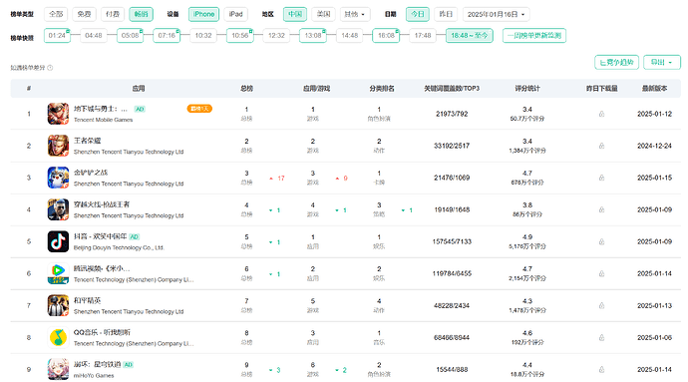Click the Beijing Douyin Technology developer name
The image size is (688, 382).
point(119,247)
